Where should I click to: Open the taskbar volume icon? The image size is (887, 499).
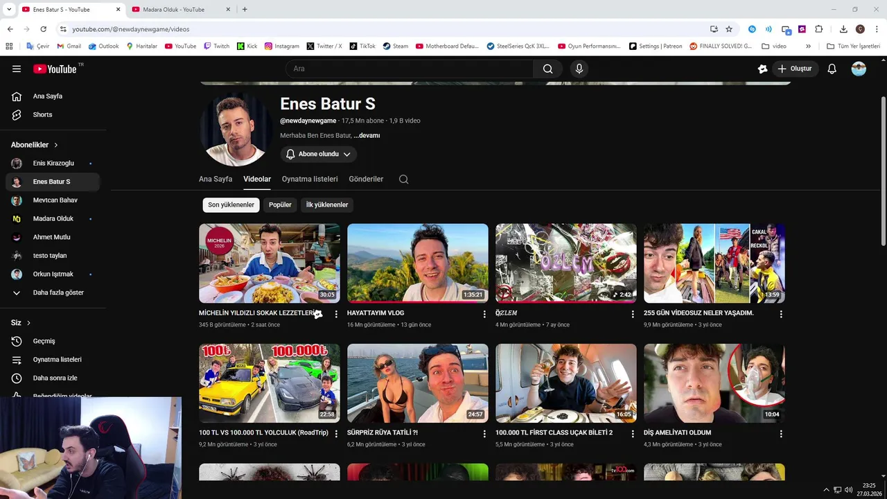(849, 490)
